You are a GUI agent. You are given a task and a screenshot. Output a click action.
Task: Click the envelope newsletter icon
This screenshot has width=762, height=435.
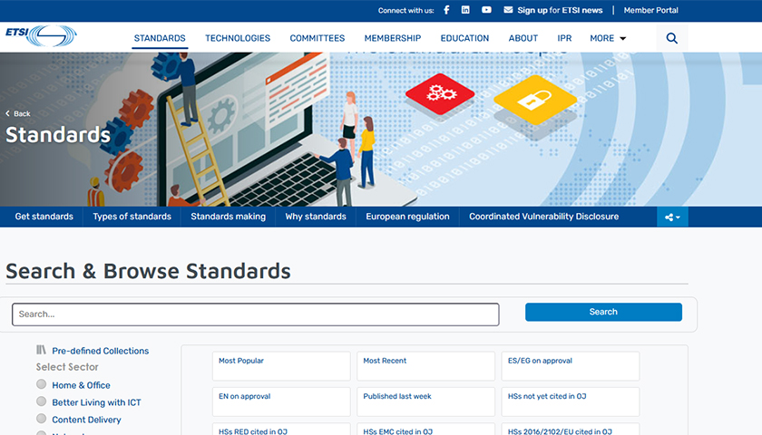point(508,10)
